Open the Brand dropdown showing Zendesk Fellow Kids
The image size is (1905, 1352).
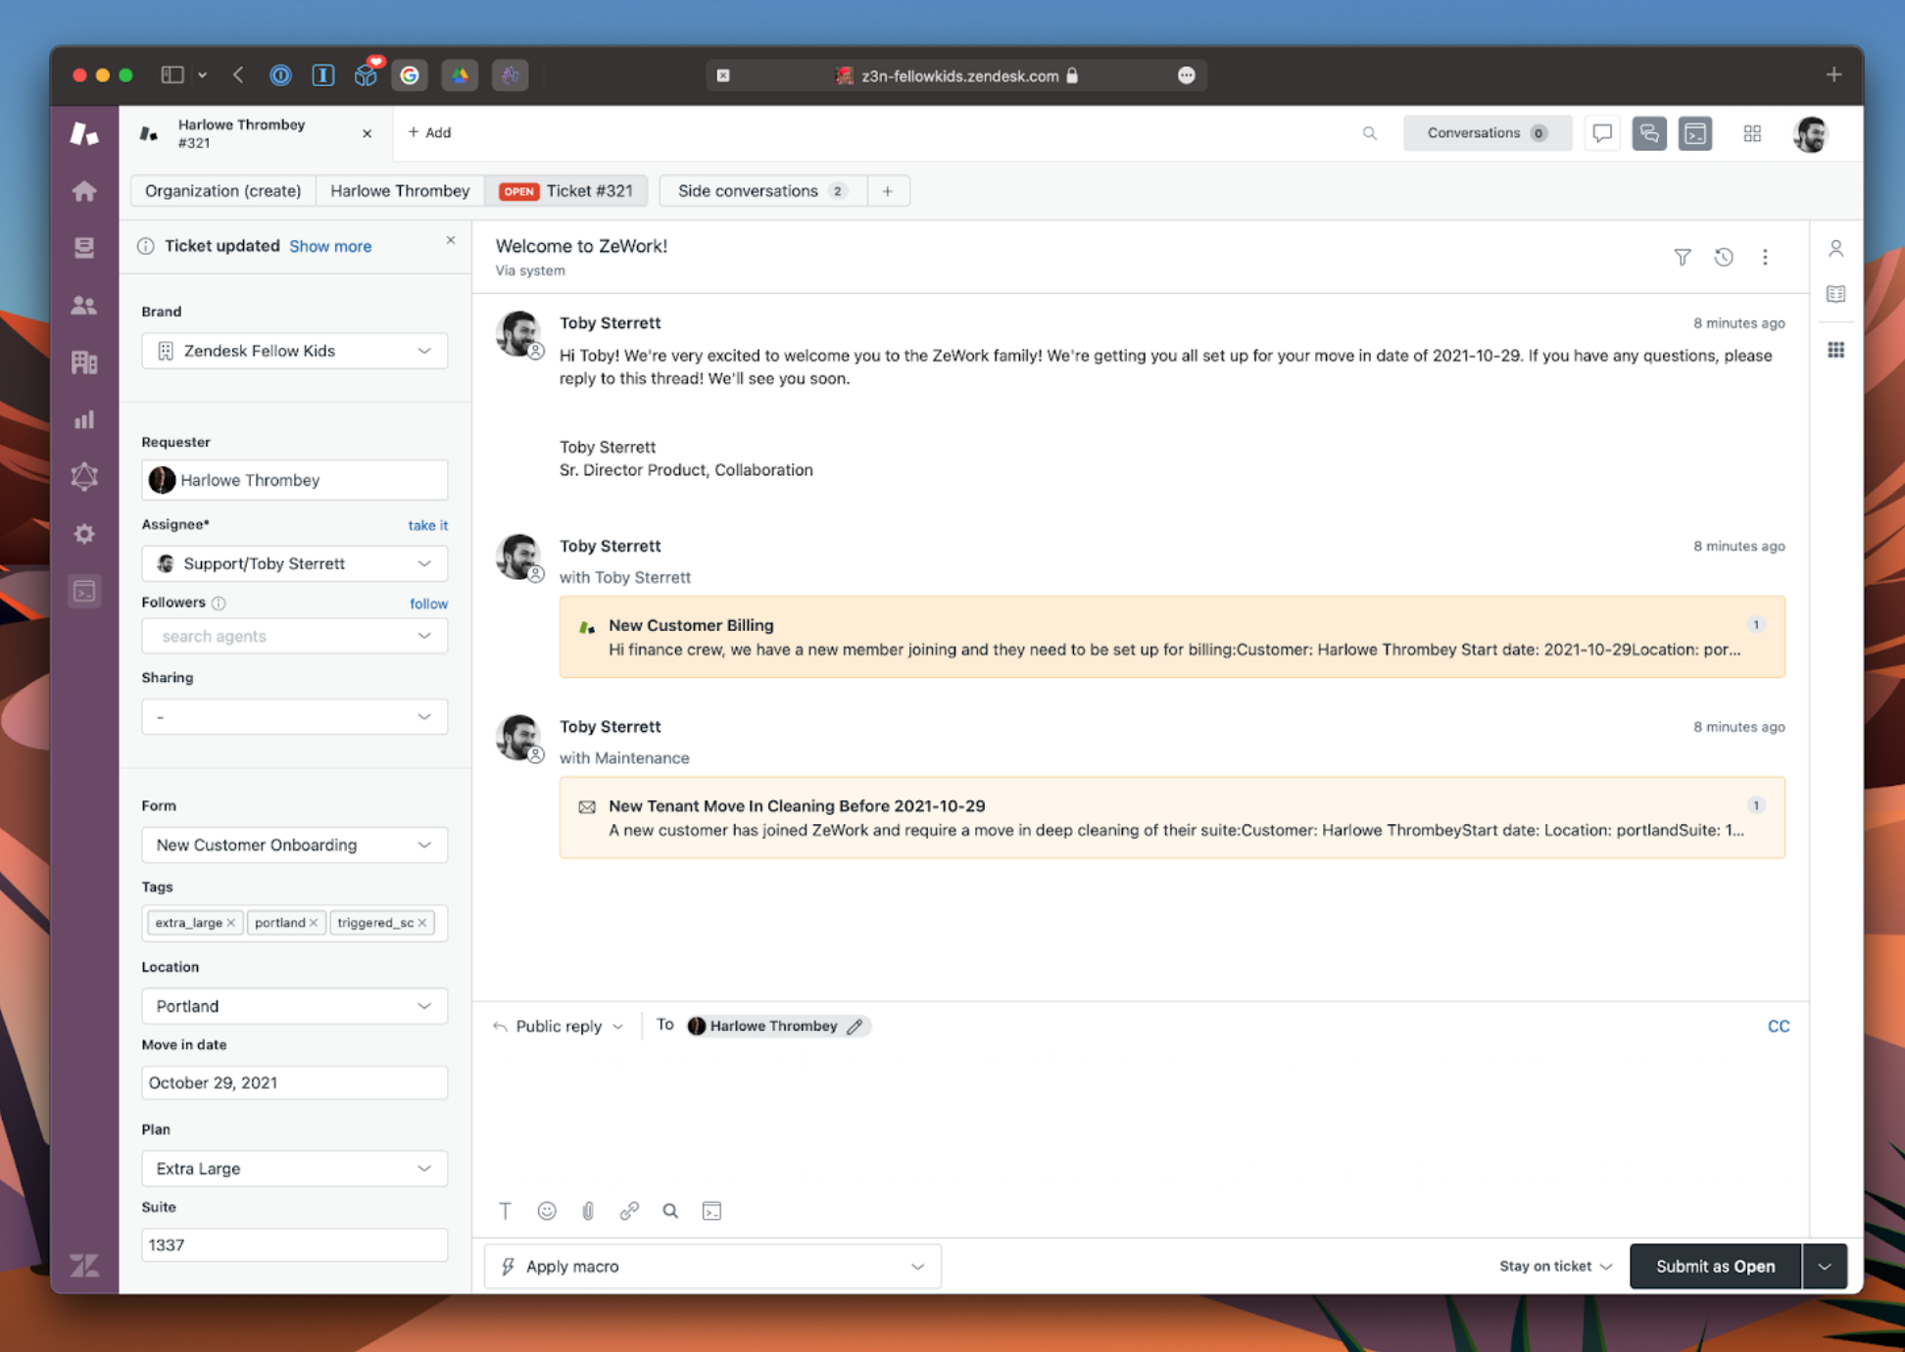(293, 351)
